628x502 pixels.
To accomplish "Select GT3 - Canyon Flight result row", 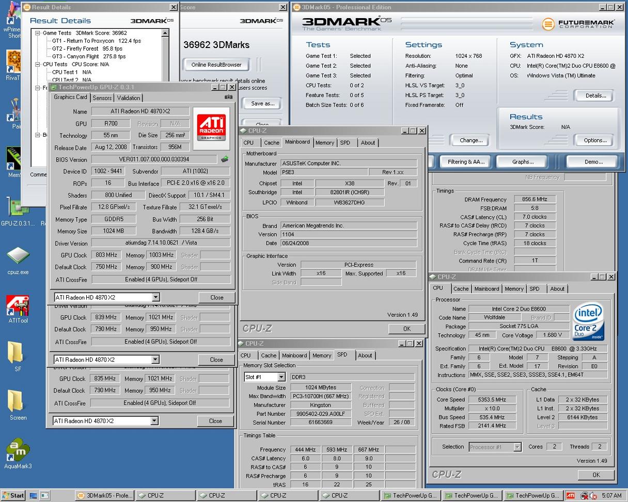I will [89, 56].
